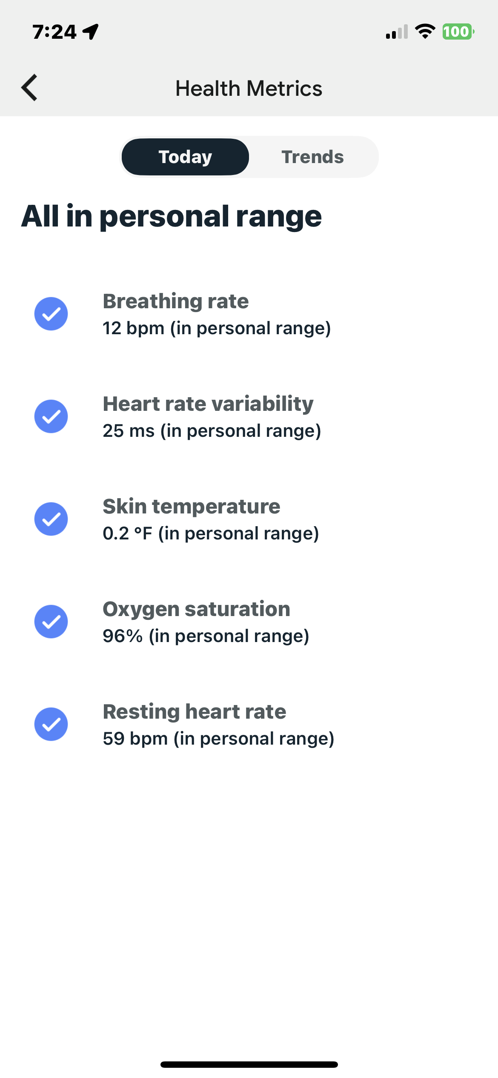This screenshot has height=1078, width=498.
Task: Open the Breathing rate metric
Action: pyautogui.click(x=217, y=314)
